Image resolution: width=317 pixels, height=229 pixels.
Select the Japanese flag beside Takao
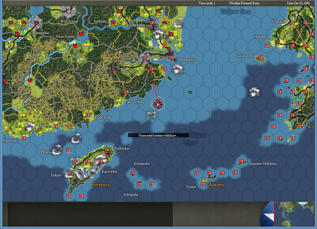point(69,173)
